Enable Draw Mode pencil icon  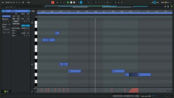pyautogui.click(x=152, y=2)
